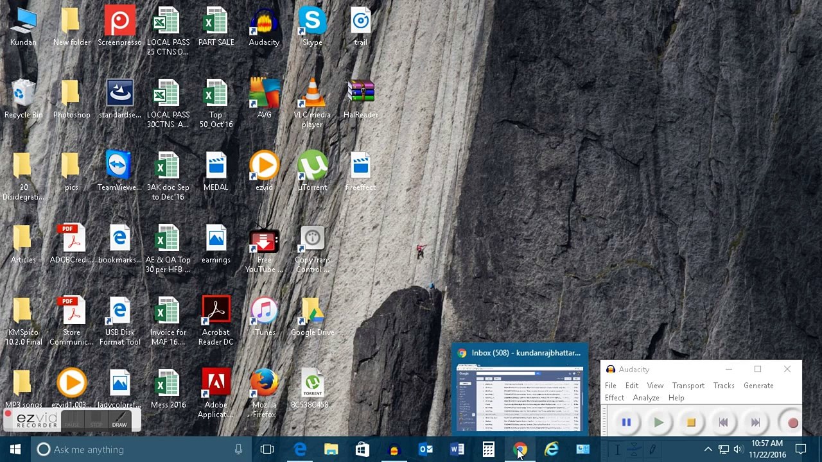Viewport: 822px width, 462px height.
Task: Select the fireeffect image file
Action: click(360, 172)
